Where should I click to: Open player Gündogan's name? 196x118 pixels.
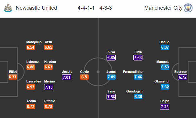[134, 91]
